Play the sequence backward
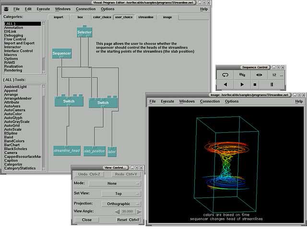Image resolution: width=307 pixels, height=230 pixels. coord(225,85)
